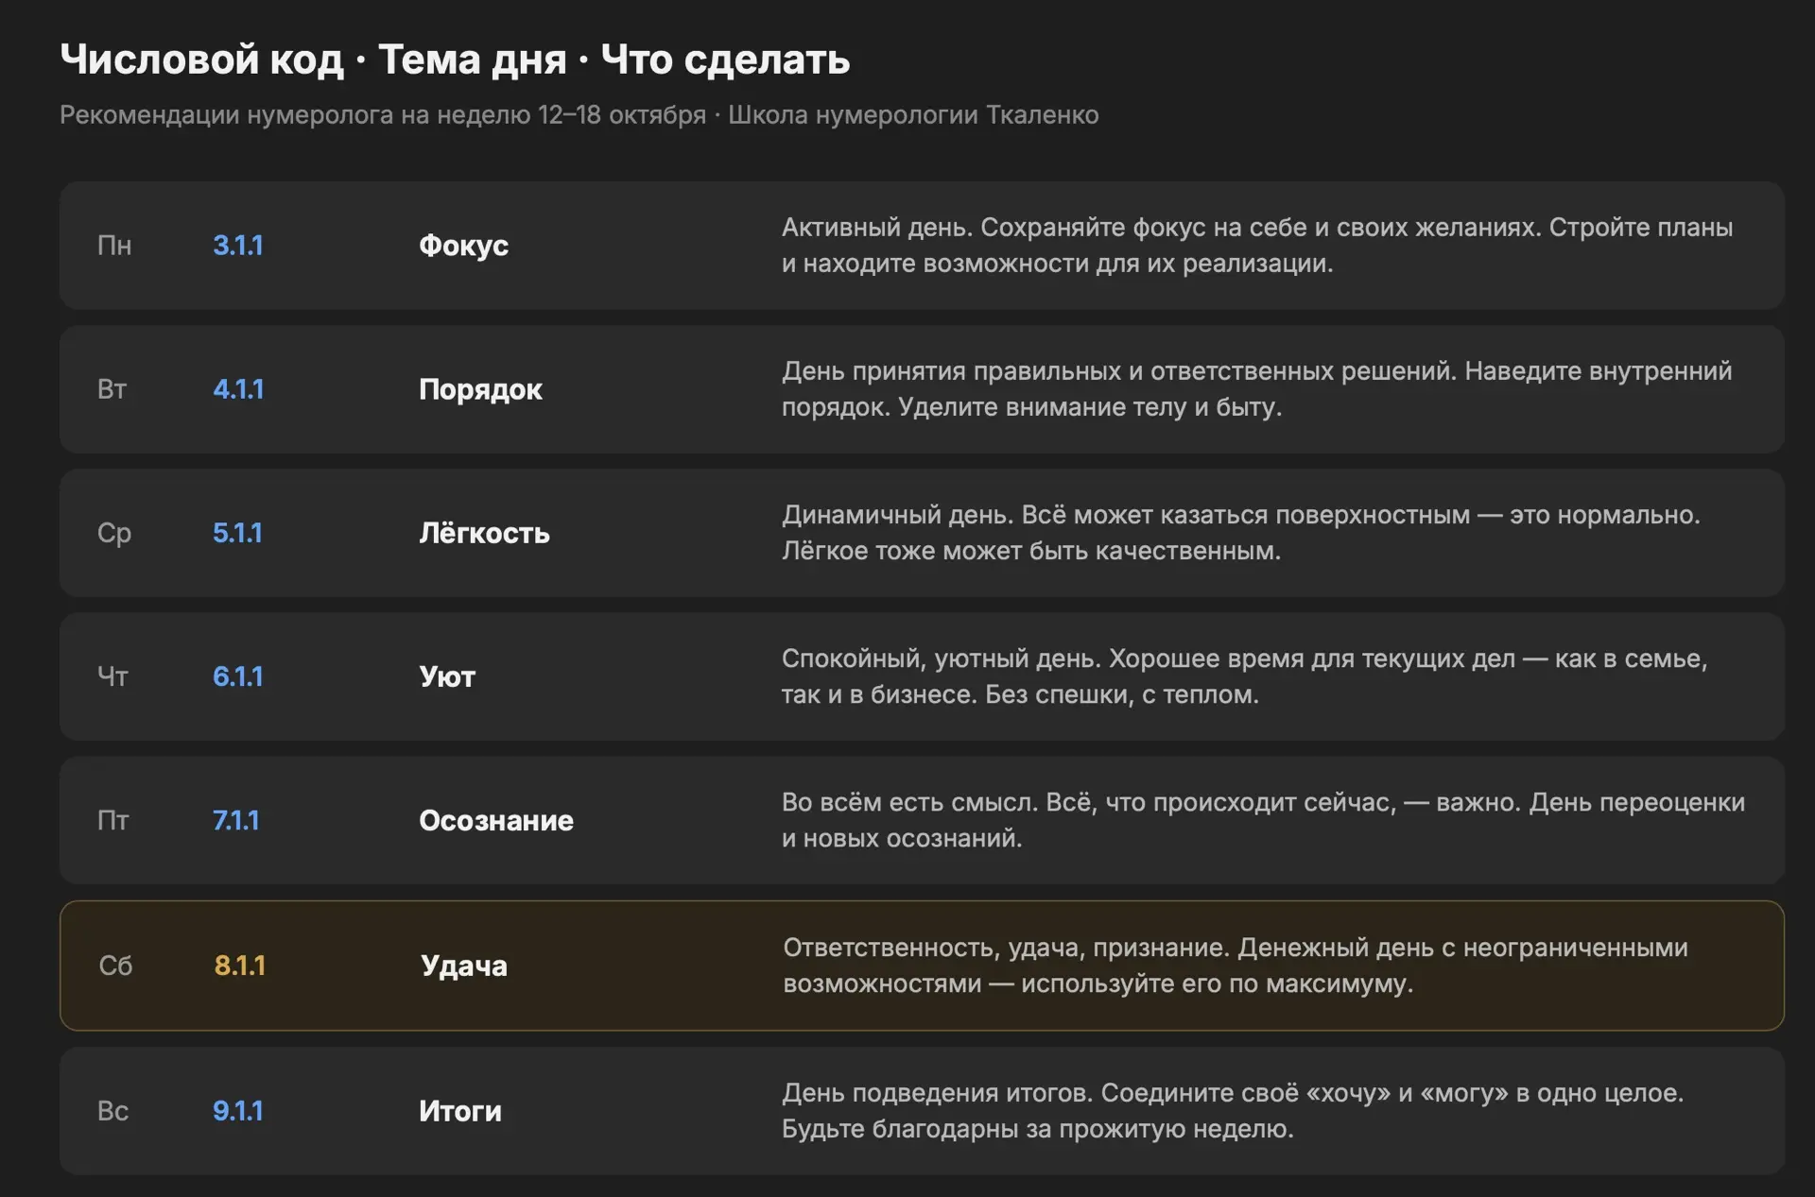Click the theme 'Удача'

(464, 966)
